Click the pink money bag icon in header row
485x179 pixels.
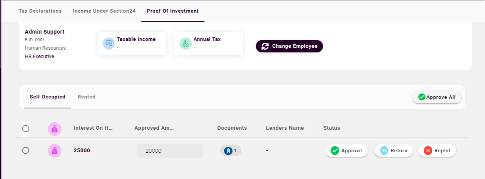pyautogui.click(x=54, y=129)
